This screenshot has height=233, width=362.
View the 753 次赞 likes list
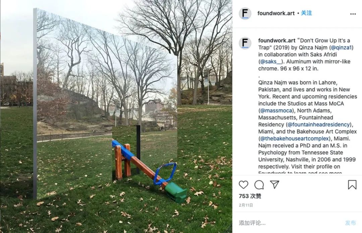(x=250, y=196)
